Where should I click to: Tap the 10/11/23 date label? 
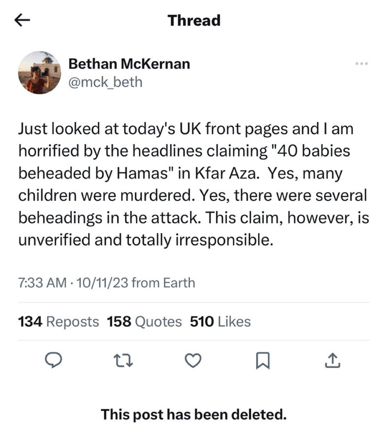(102, 283)
